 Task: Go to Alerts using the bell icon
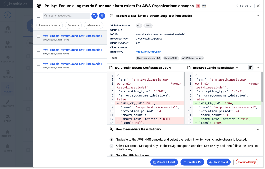tap(8, 147)
